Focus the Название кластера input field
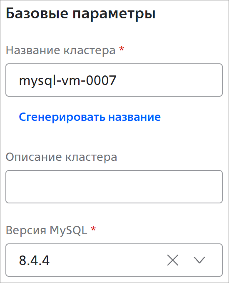Viewport: 229px width, 283px height. tap(114, 80)
